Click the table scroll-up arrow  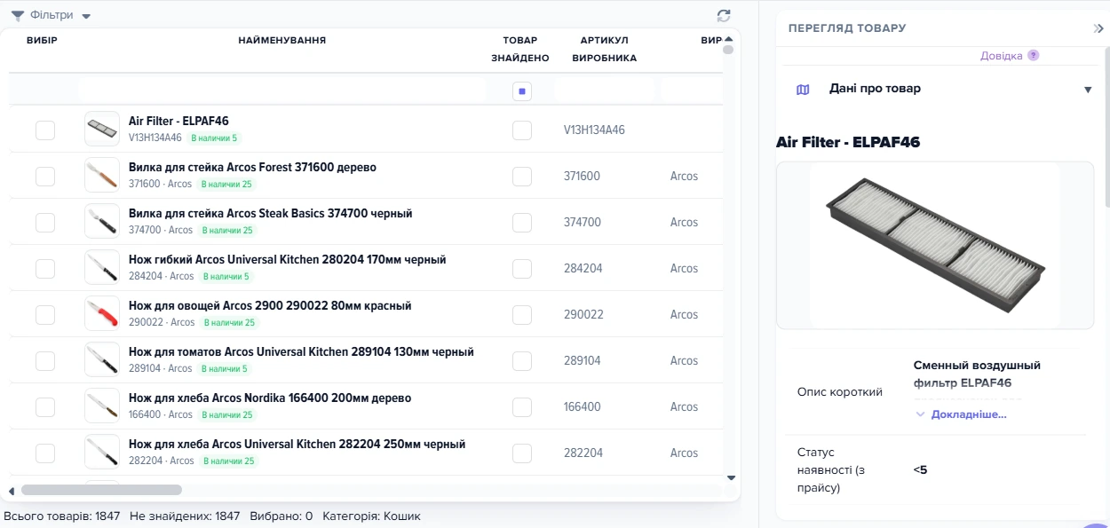pos(729,39)
